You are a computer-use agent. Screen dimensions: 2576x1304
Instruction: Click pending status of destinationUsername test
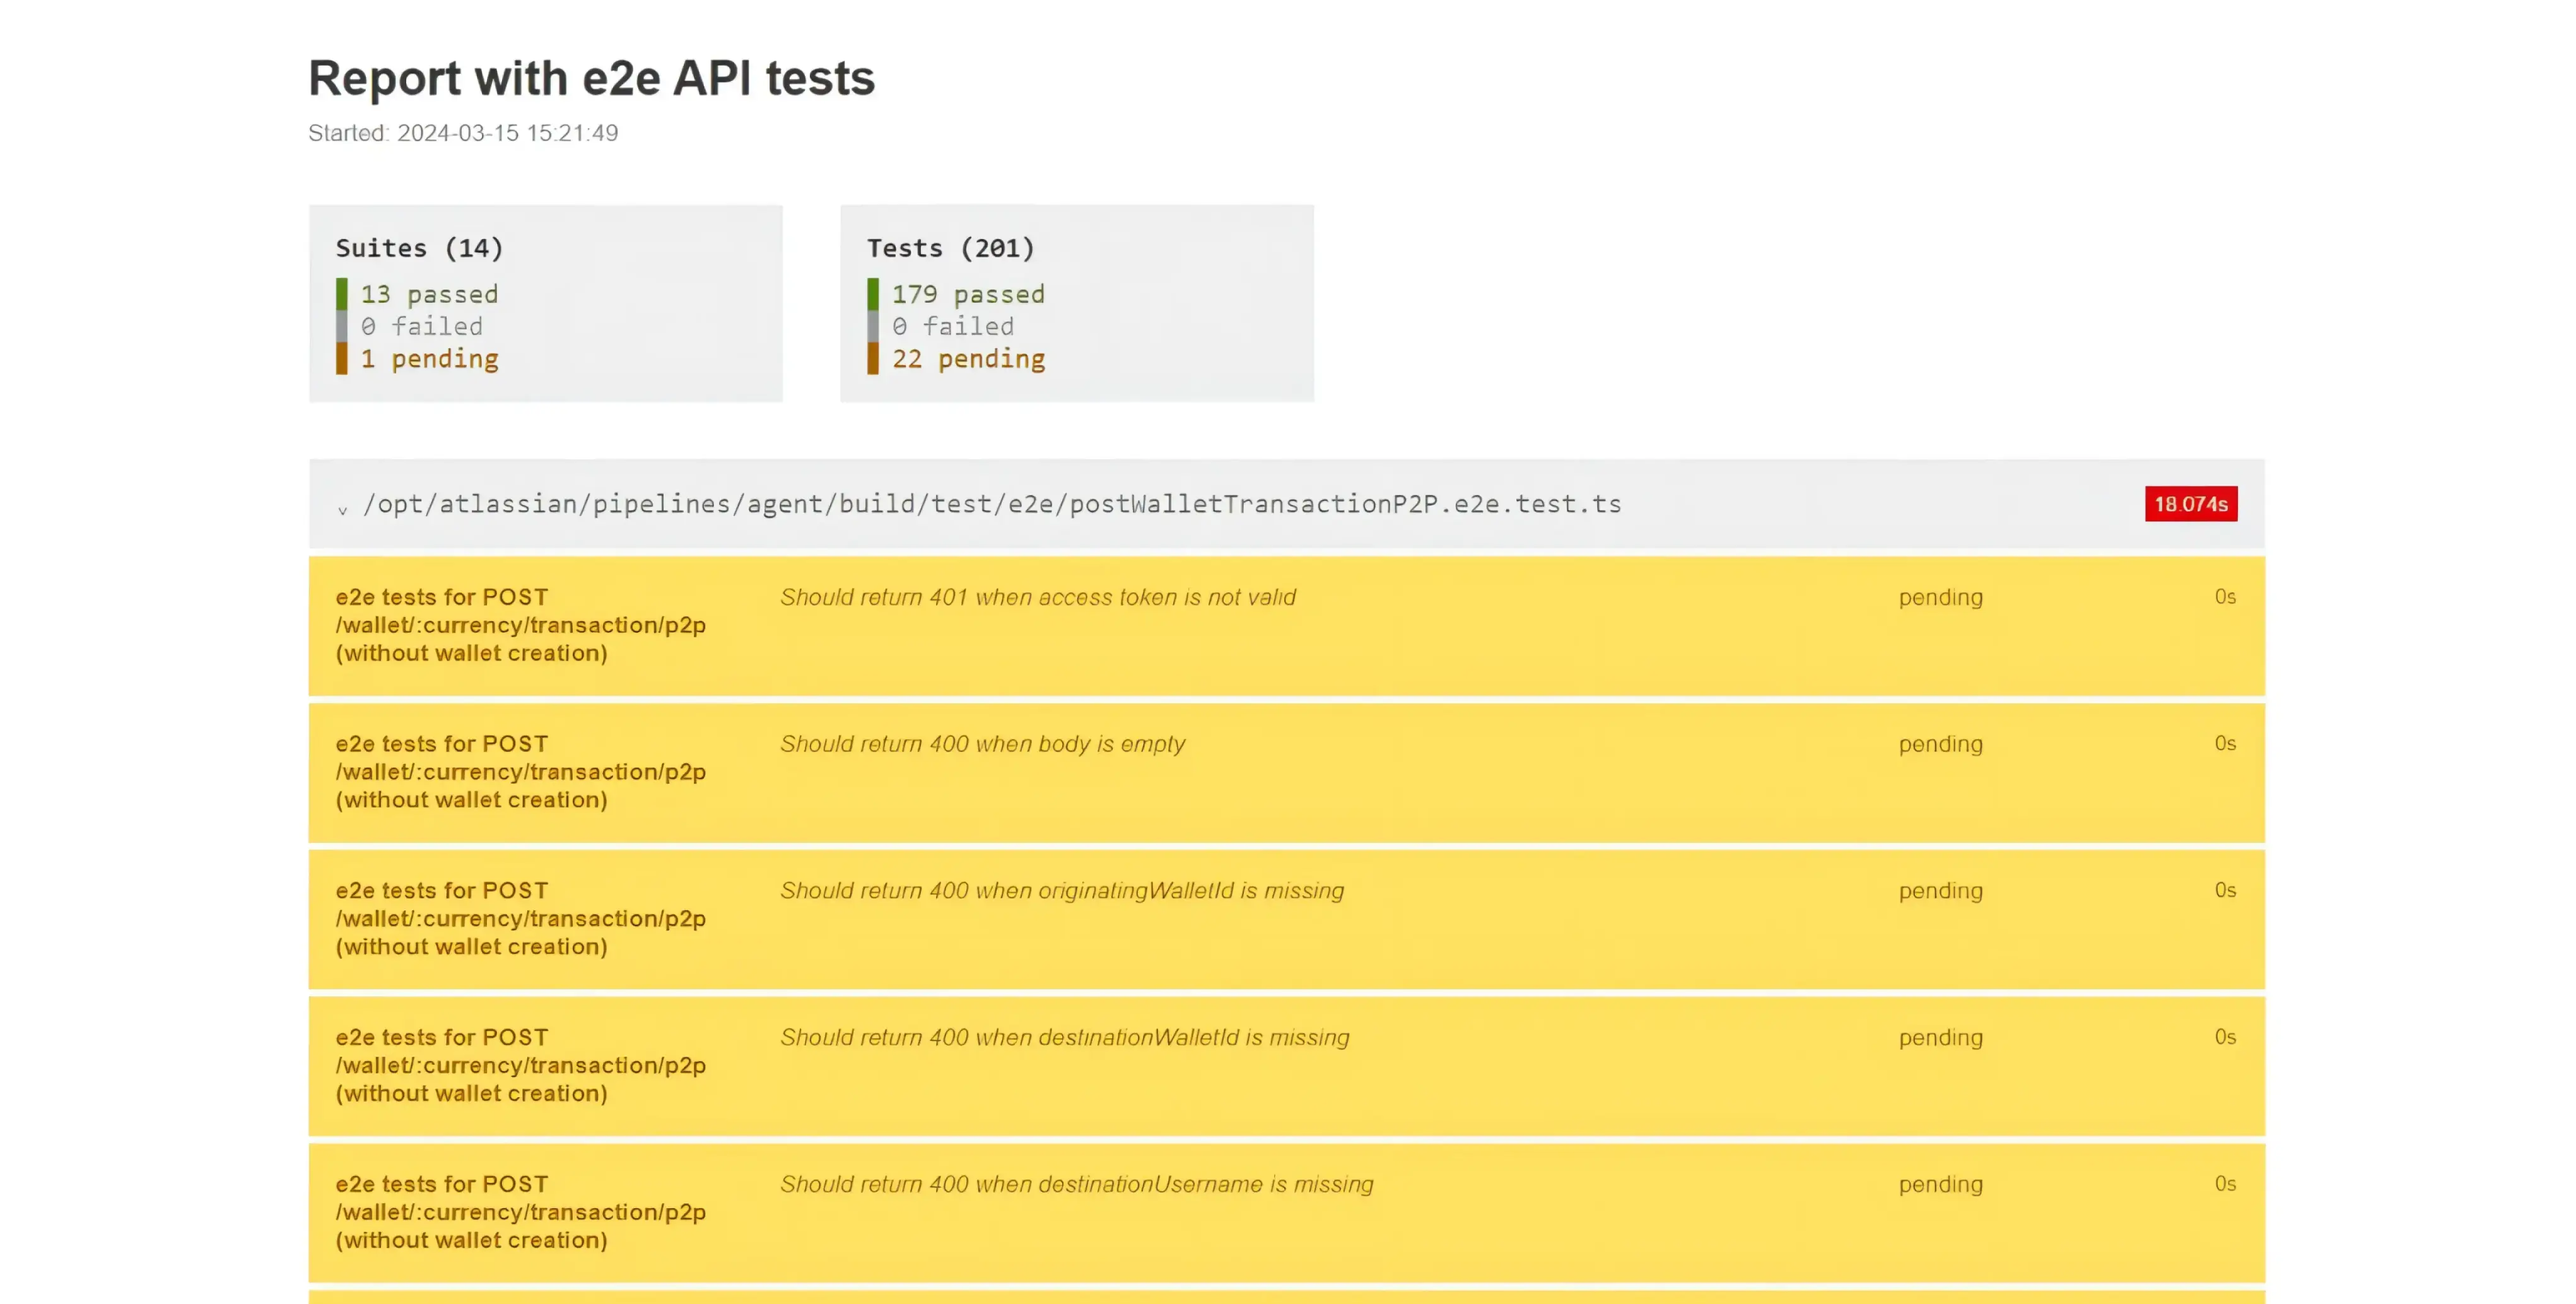(x=1940, y=1186)
